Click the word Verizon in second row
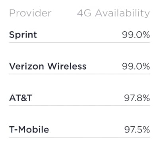 [x=26, y=66]
